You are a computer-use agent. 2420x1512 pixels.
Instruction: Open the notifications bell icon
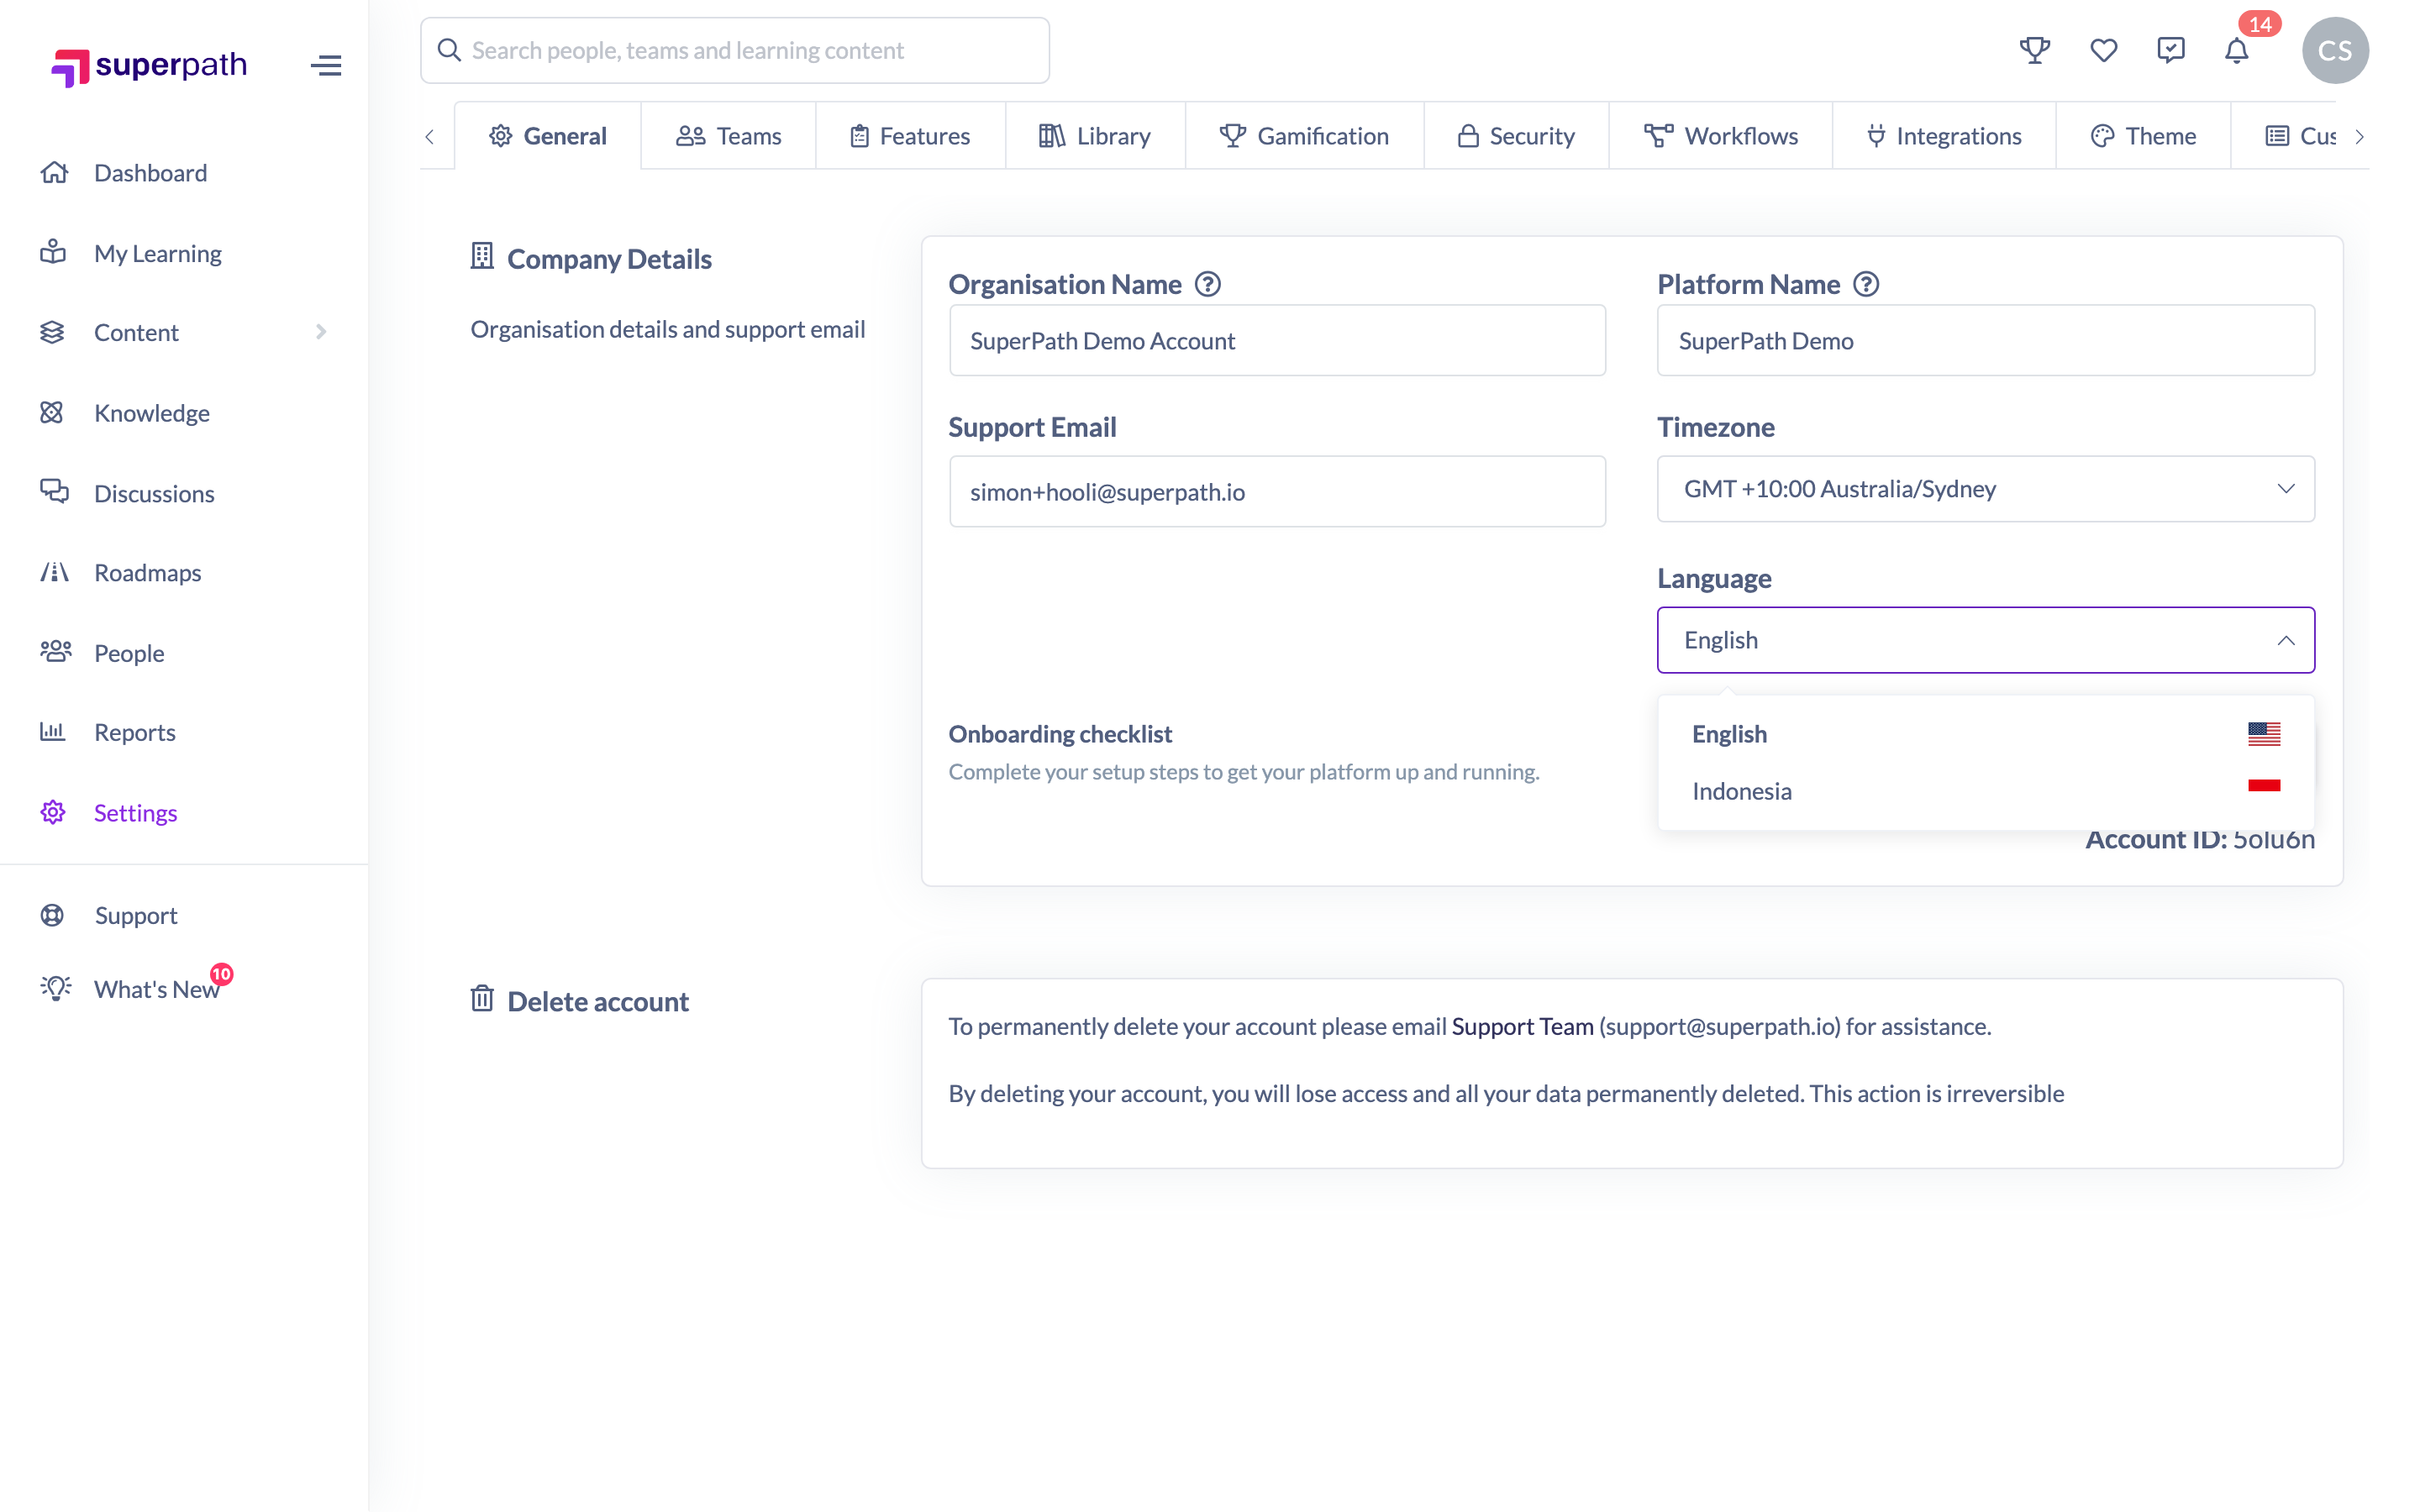[2236, 50]
